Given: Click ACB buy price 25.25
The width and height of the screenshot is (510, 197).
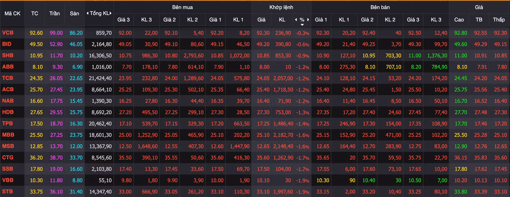Looking at the screenshot, I should 125,90.
